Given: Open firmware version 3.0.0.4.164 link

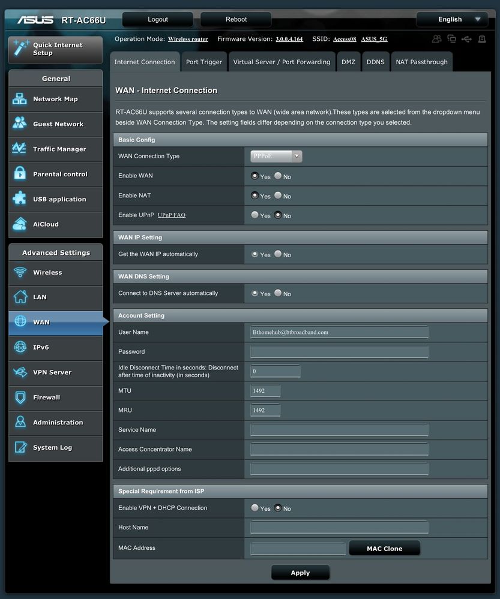Looking at the screenshot, I should point(289,39).
